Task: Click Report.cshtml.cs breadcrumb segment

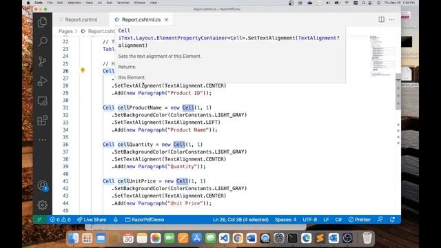Action: [x=98, y=31]
